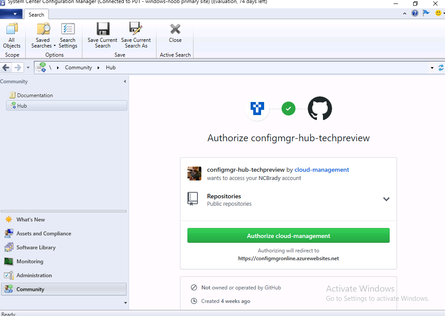Click the Ready status bar text

8,314
